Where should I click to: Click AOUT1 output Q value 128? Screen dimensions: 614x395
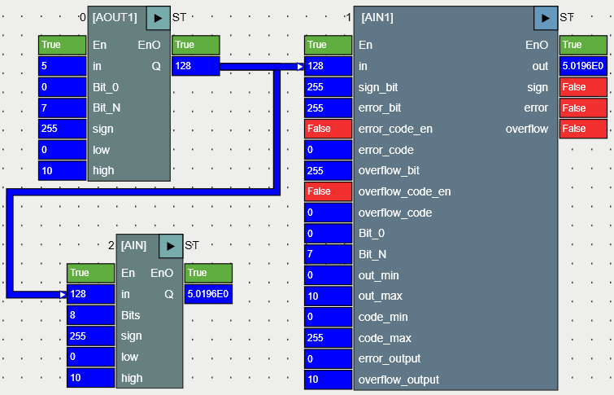(195, 66)
